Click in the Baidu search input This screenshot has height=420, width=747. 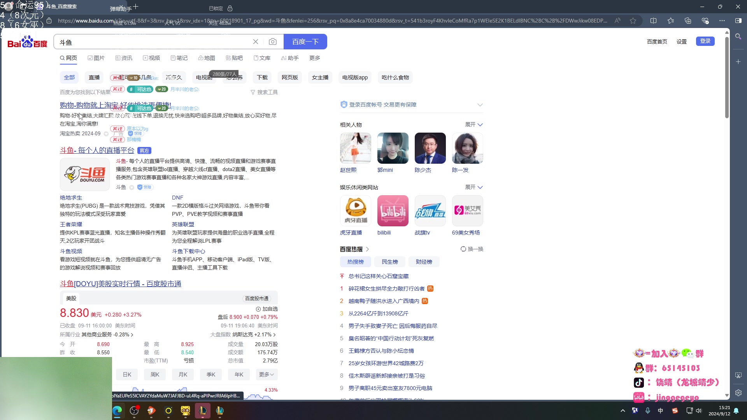154,42
